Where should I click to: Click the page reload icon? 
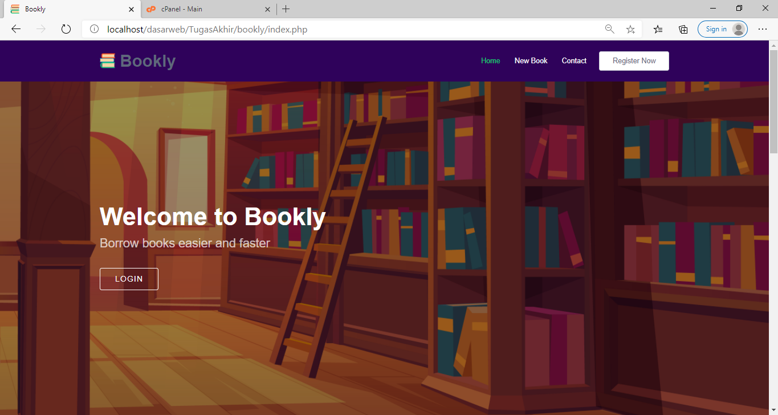(66, 29)
